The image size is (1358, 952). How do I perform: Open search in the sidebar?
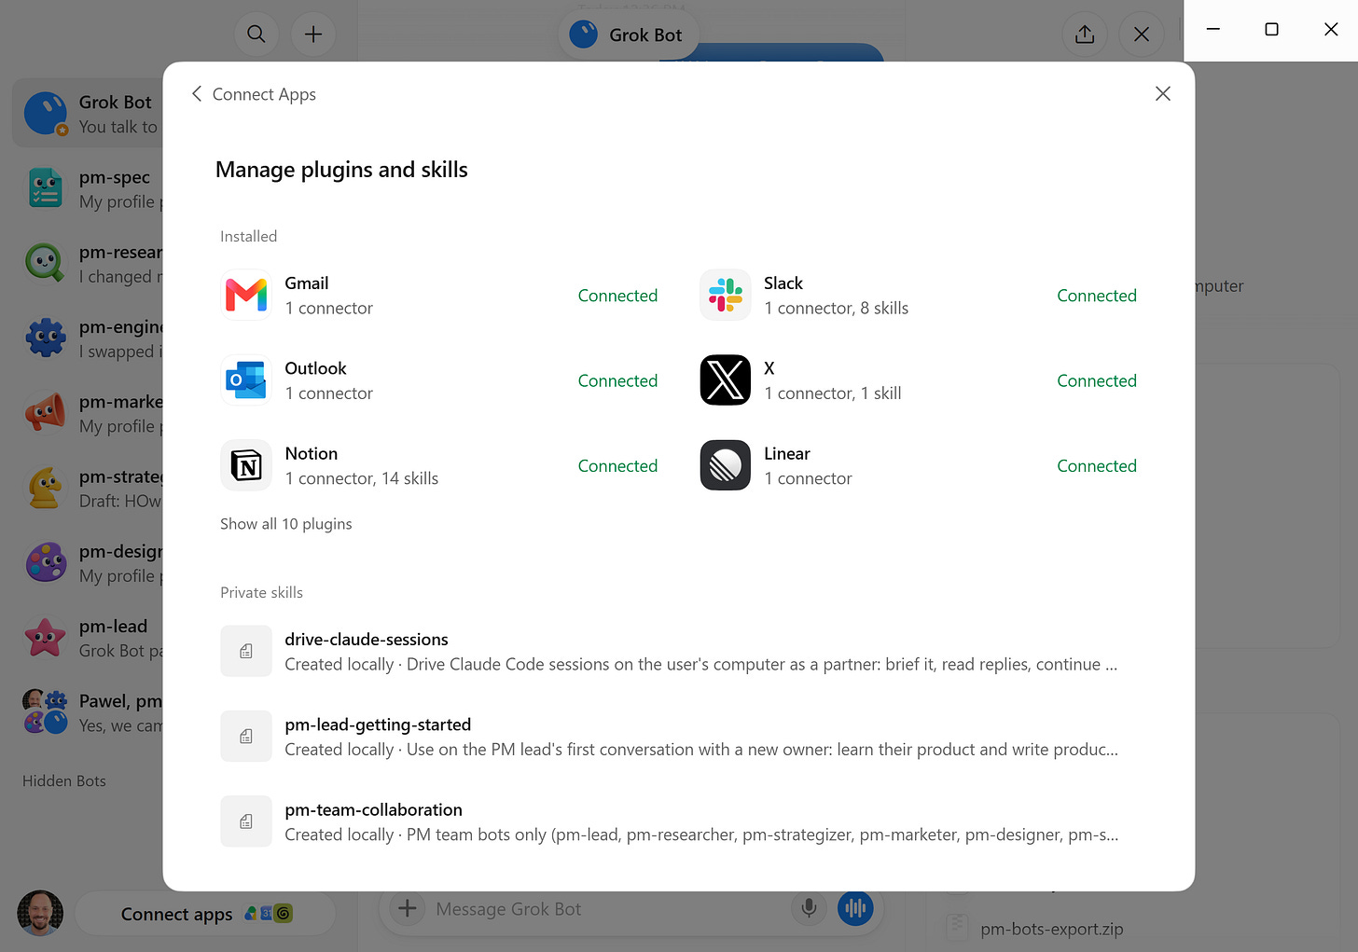pos(256,34)
